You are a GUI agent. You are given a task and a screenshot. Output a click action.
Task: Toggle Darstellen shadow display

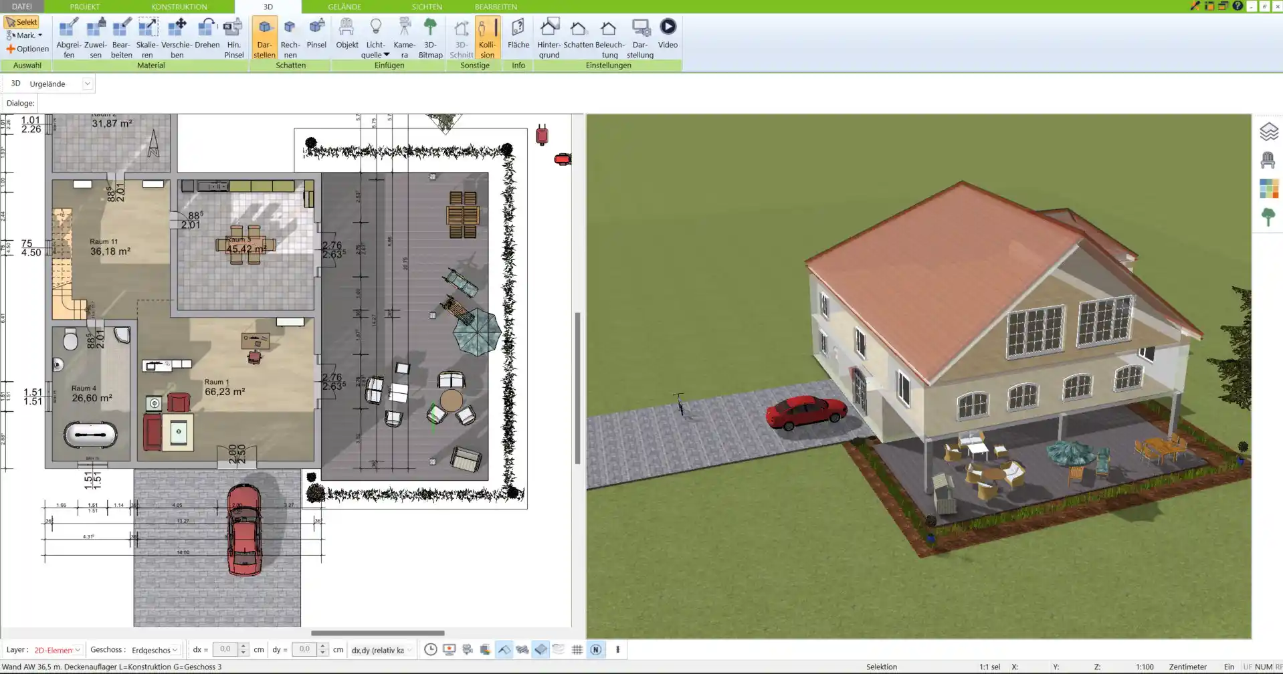(264, 38)
